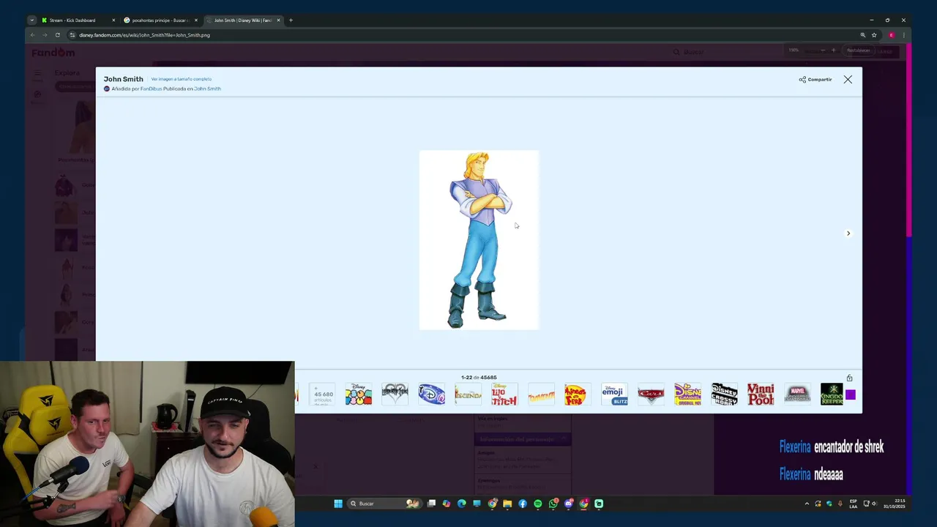Go to the next image arrow
Screen dimensions: 937x527
(x=848, y=233)
